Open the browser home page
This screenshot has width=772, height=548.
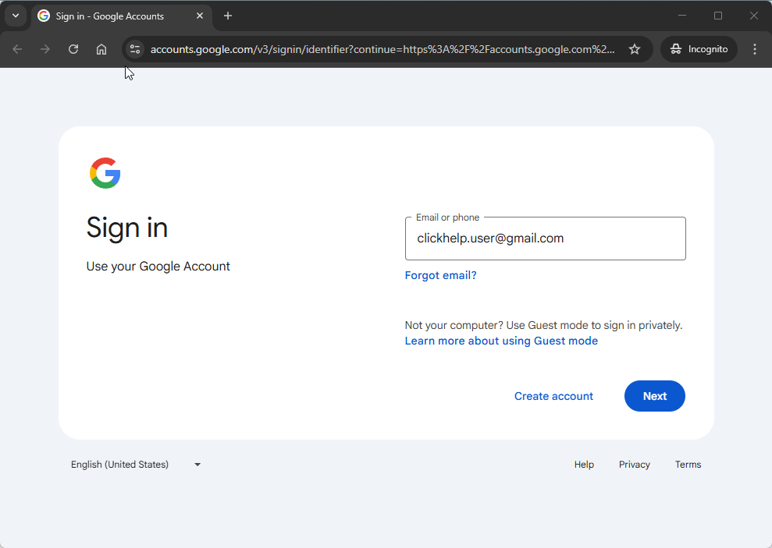point(101,48)
